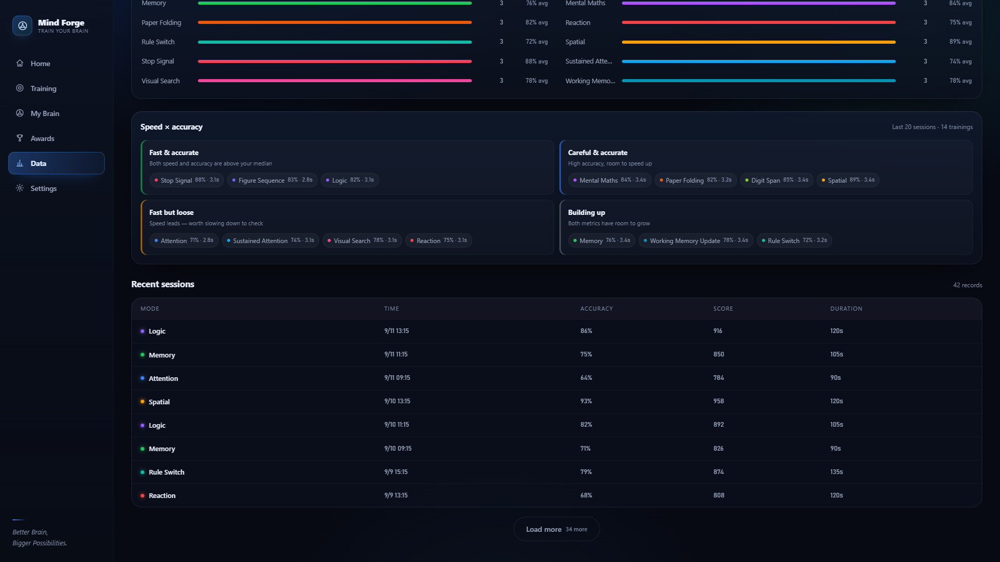1000x562 pixels.
Task: Select the Reaction 75% chip
Action: (x=439, y=240)
